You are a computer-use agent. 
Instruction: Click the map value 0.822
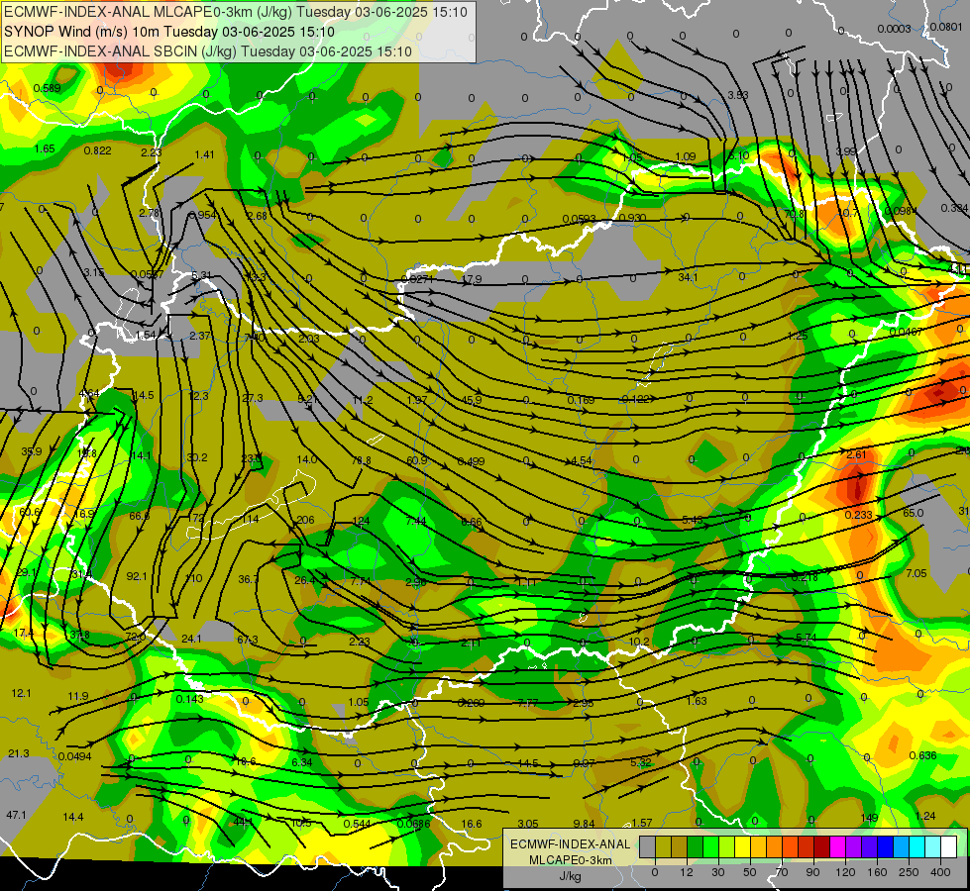click(x=98, y=150)
